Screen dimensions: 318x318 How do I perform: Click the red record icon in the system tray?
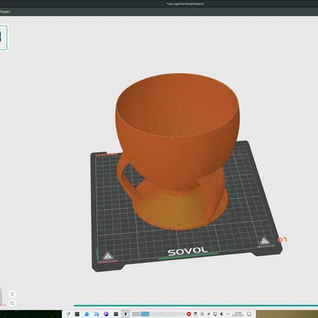(x=188, y=314)
